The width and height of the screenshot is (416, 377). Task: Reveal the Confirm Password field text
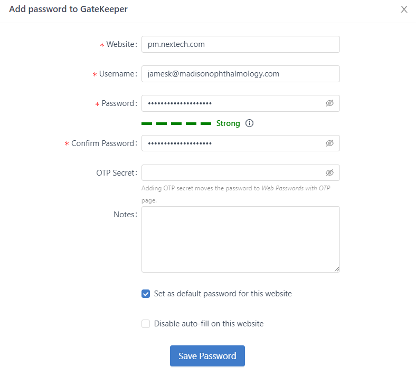pos(329,143)
